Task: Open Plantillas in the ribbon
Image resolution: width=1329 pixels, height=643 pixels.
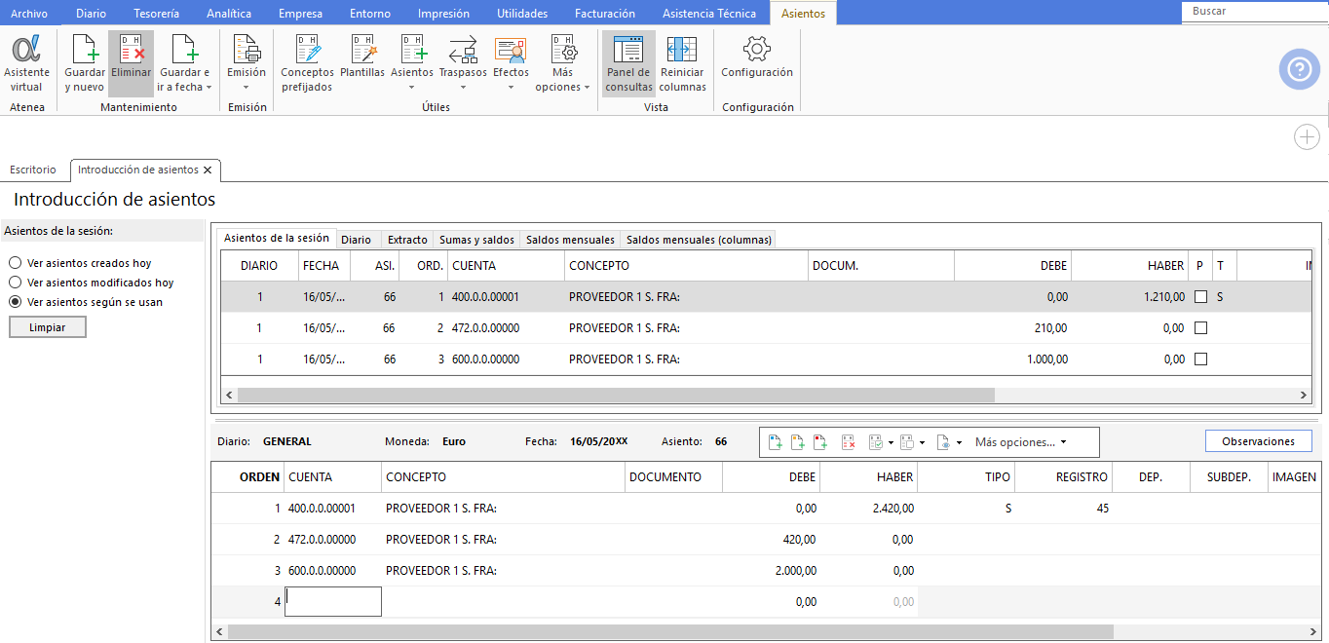Action: [x=362, y=58]
